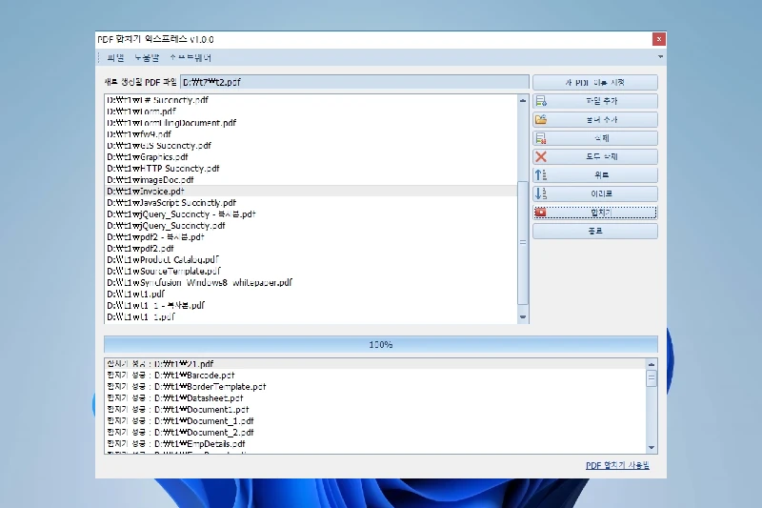Screen dimensions: 762x508
Task: Open the 소프트웨어 menu
Action: click(x=190, y=58)
